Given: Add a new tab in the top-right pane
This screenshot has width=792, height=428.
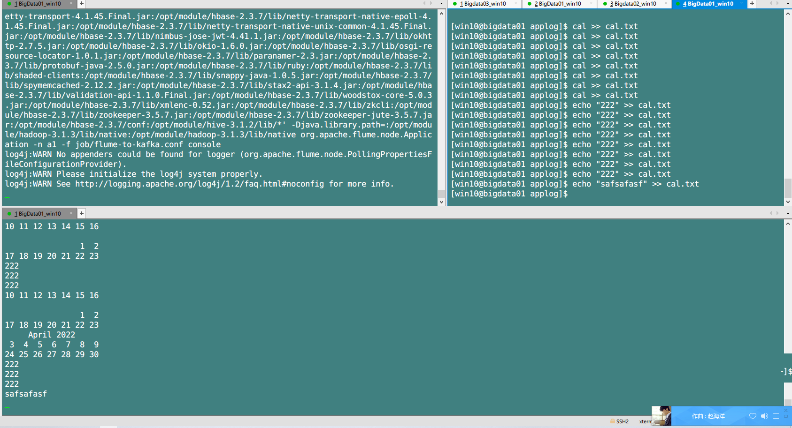Looking at the screenshot, I should pyautogui.click(x=752, y=4).
